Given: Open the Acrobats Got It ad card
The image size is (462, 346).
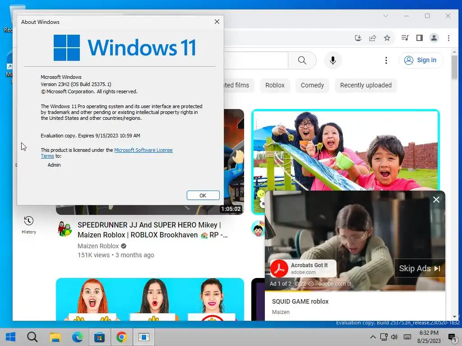Looking at the screenshot, I should tap(303, 269).
